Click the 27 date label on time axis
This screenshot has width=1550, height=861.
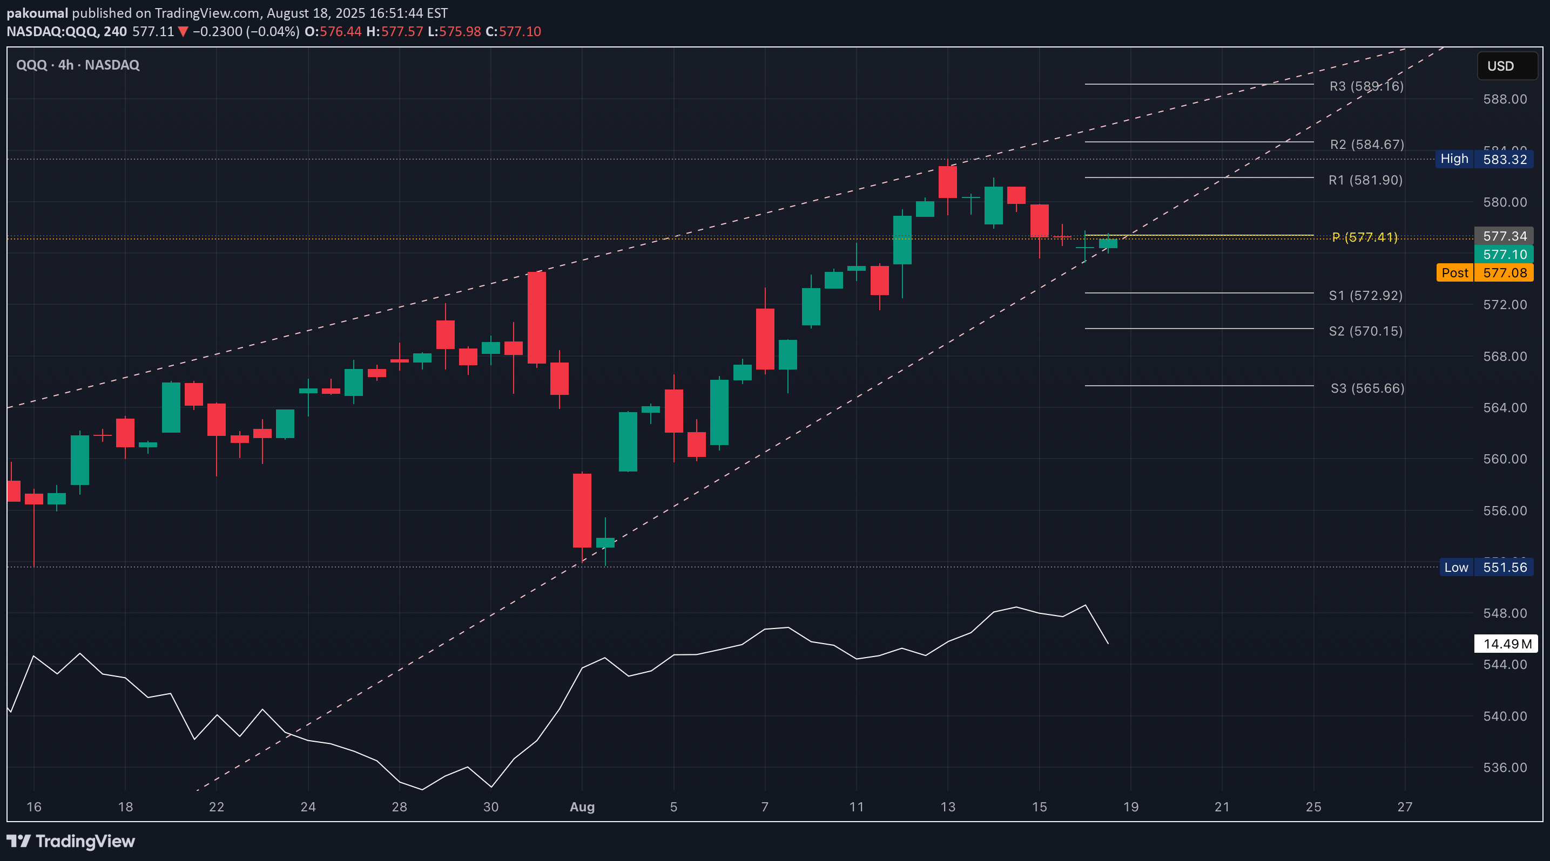point(1404,807)
